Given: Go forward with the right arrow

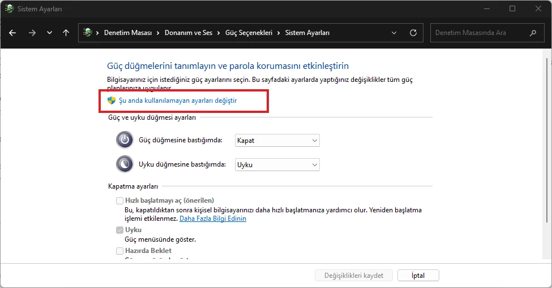Looking at the screenshot, I should pos(32,33).
